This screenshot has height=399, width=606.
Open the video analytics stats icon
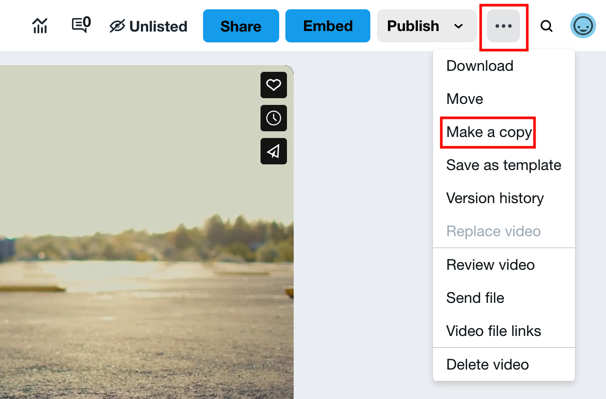point(40,26)
